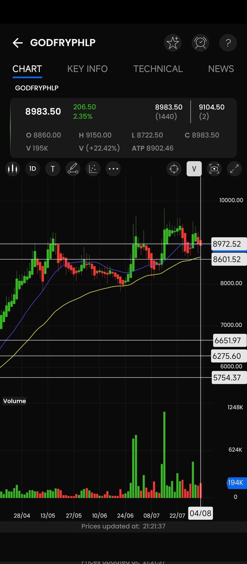Open the drawing tools pencil icon
The image size is (247, 564).
(x=73, y=169)
